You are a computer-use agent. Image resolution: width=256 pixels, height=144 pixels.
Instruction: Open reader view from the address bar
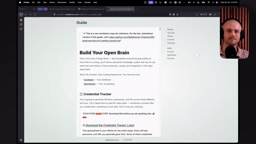(x=170, y=14)
